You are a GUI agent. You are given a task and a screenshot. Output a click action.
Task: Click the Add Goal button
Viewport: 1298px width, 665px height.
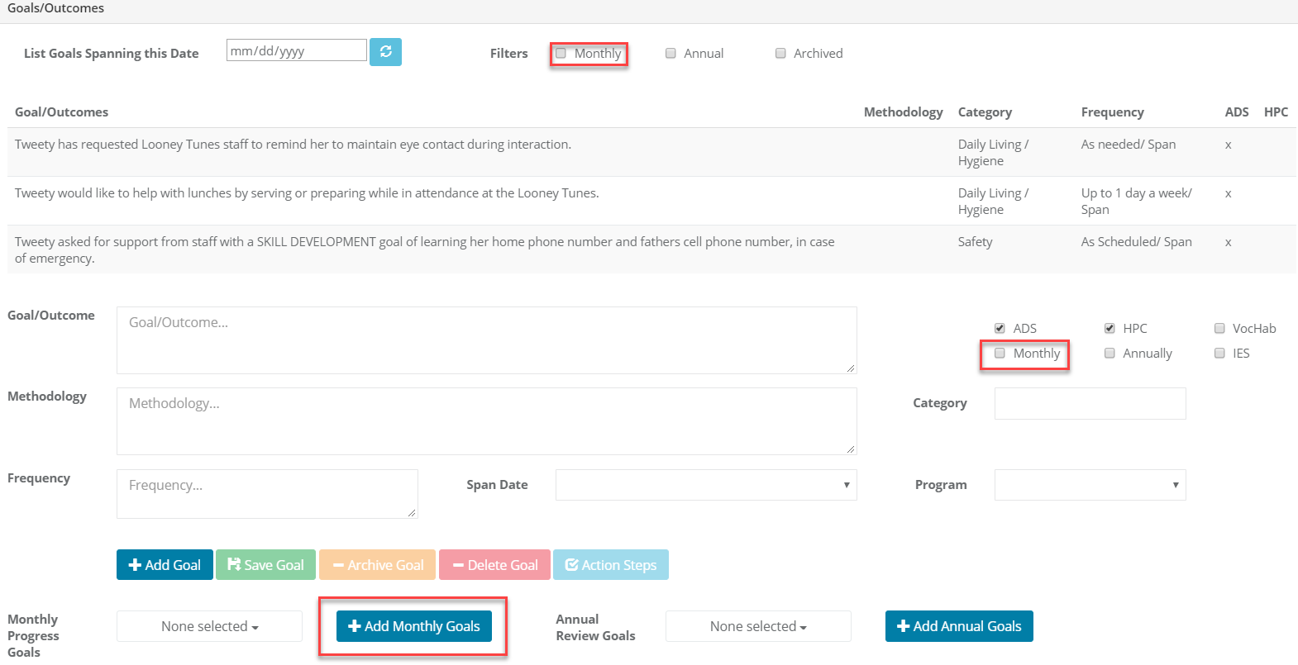(165, 565)
